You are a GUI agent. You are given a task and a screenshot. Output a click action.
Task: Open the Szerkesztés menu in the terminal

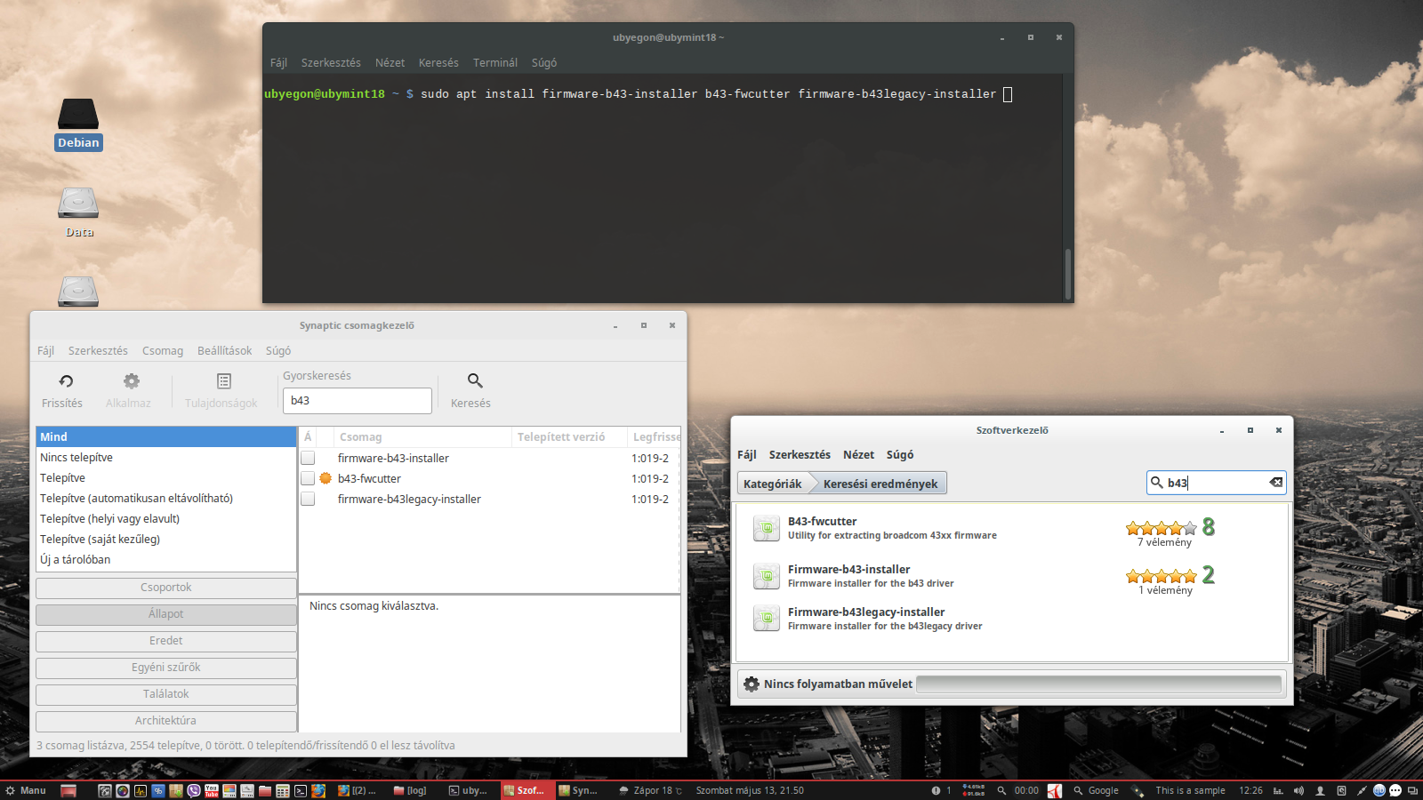pyautogui.click(x=331, y=63)
